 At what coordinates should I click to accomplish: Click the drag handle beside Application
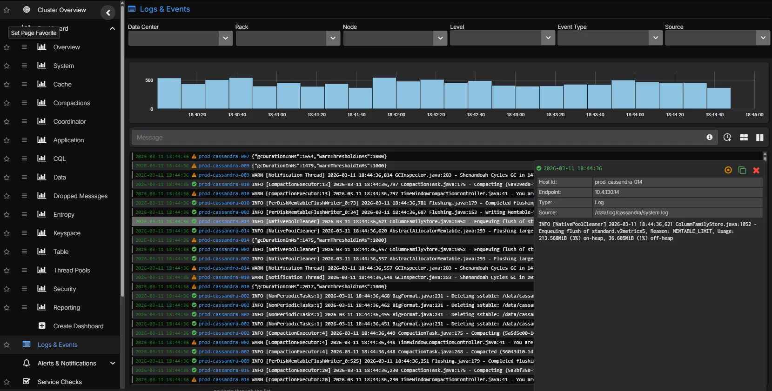[24, 140]
